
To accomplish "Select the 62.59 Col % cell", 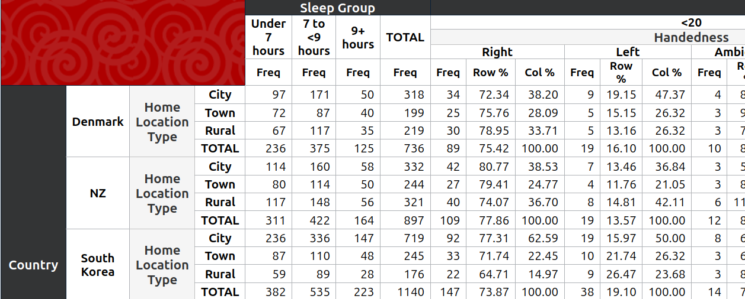I will pyautogui.click(x=540, y=238).
